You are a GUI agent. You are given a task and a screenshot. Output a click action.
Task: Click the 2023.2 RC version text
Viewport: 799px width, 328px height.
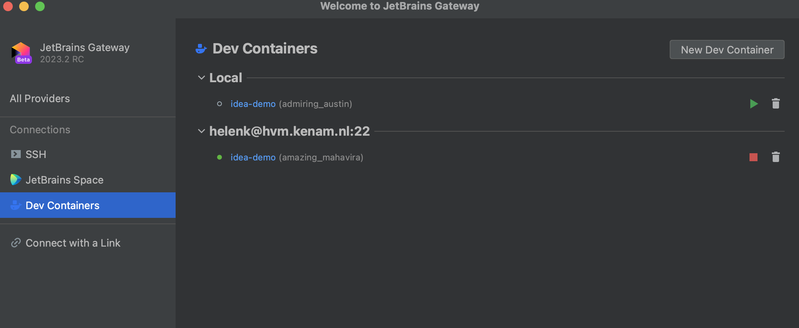coord(62,59)
